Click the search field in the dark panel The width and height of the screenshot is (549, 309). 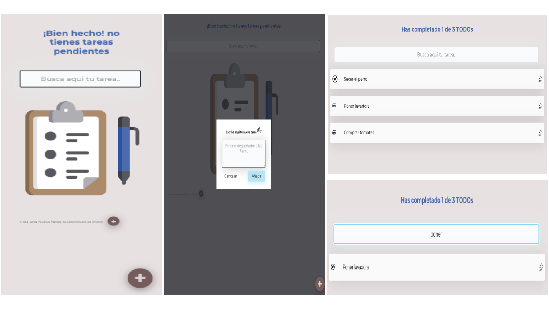[x=243, y=46]
